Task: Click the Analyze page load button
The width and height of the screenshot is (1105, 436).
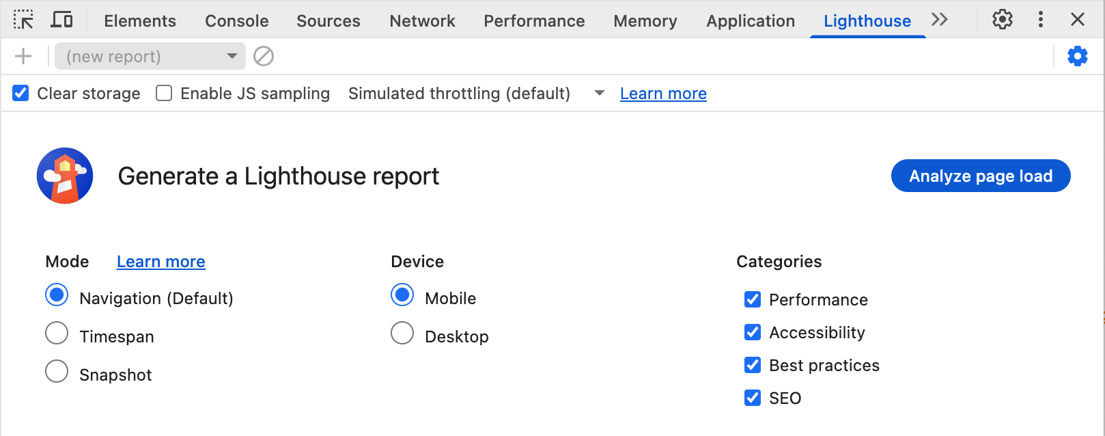Action: pyautogui.click(x=980, y=176)
